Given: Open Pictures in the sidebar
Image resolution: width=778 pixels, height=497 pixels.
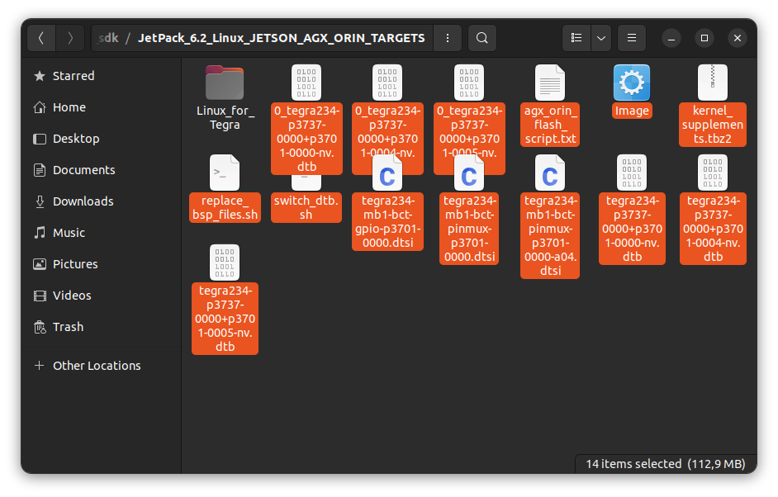Looking at the screenshot, I should point(102,264).
